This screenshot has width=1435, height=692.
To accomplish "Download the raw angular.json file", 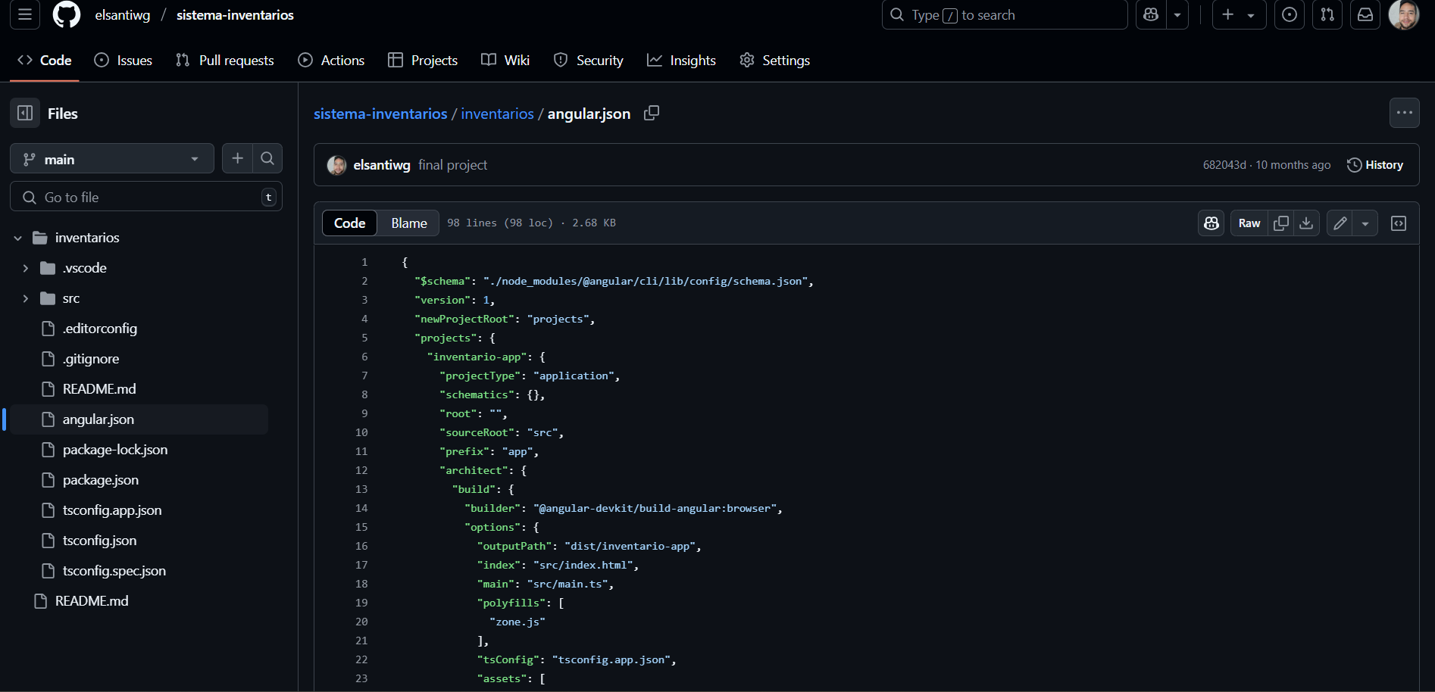I will point(1306,223).
